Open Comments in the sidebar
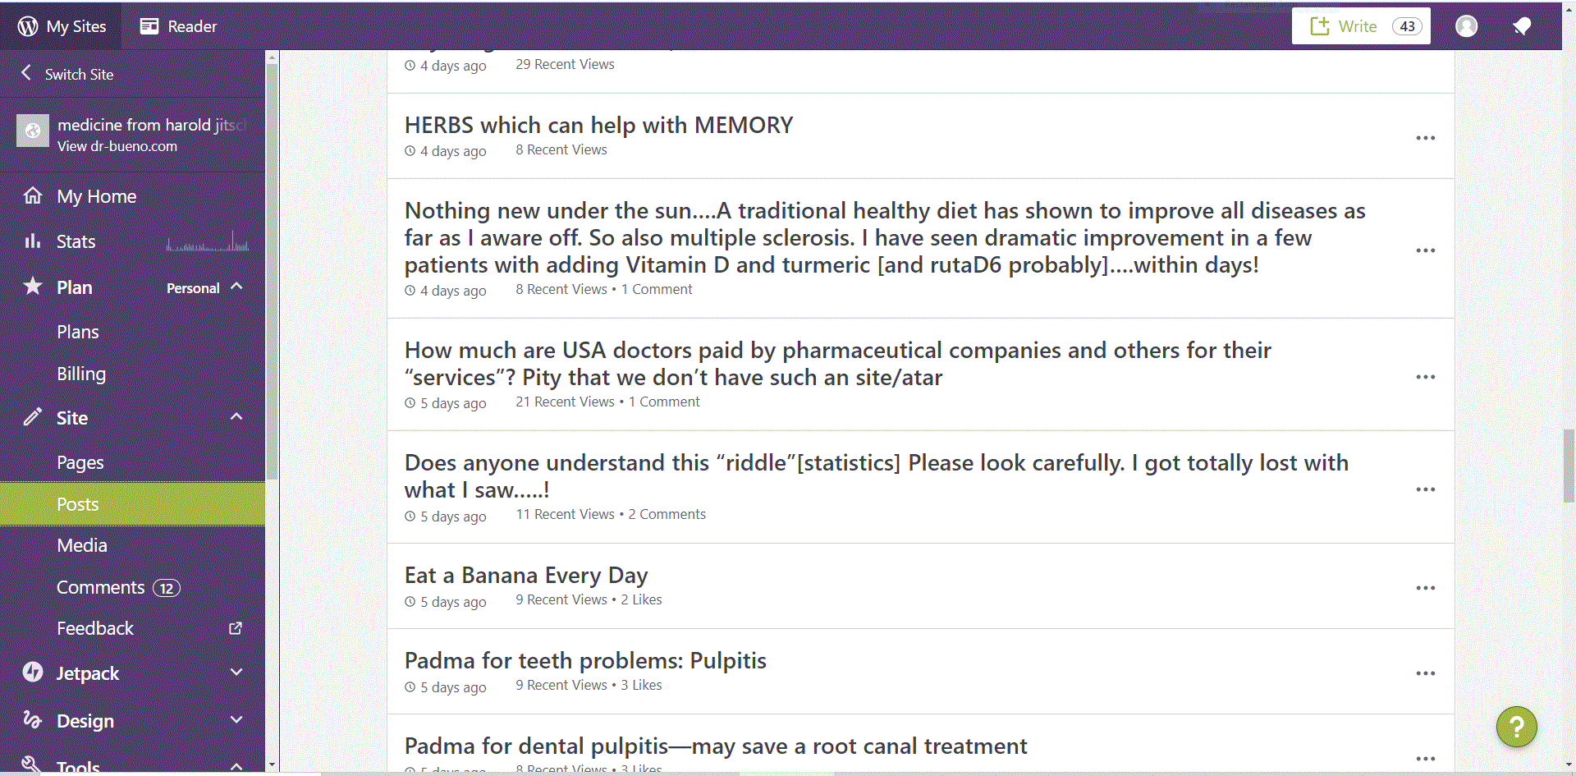 pos(100,587)
